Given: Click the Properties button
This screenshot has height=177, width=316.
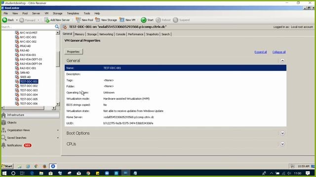Looking at the screenshot, I should pos(74,52).
